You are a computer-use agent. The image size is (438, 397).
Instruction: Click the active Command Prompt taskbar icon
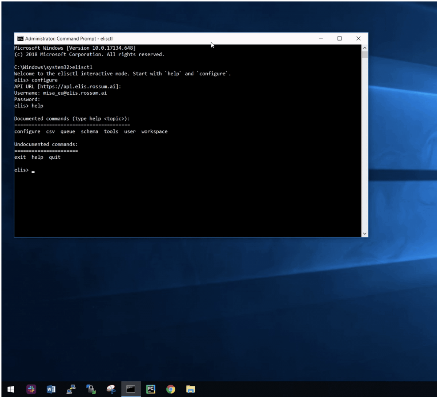pyautogui.click(x=131, y=389)
